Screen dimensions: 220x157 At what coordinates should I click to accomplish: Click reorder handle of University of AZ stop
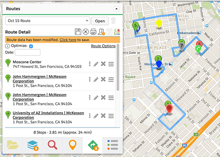(x=111, y=116)
